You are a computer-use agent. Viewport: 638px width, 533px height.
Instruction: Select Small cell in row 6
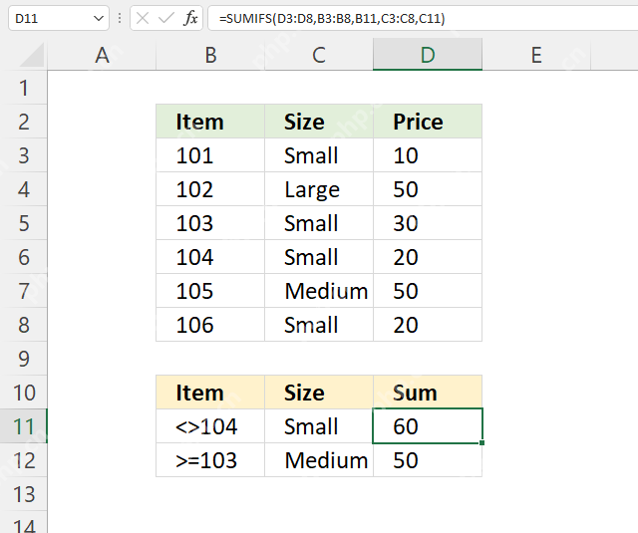coord(319,257)
